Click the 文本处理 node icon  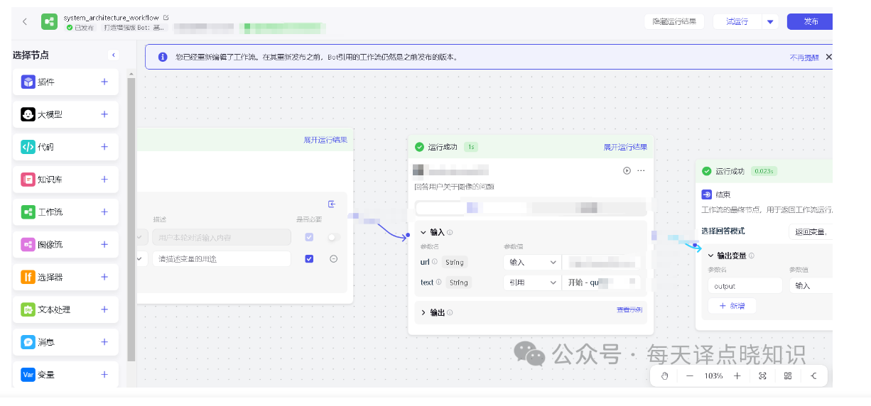28,309
